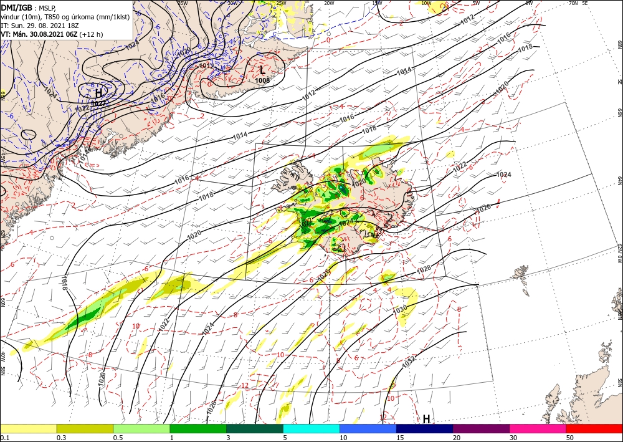This screenshot has height=442, width=623.
Task: Click the '20W' longitude label
Action: (x=329, y=2)
